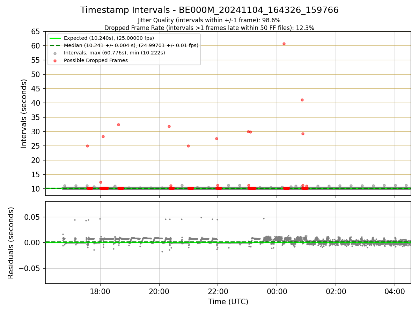419x314 pixels.
Task: Click the 'Intervals (seconds)' y-axis label
Action: tap(24, 113)
